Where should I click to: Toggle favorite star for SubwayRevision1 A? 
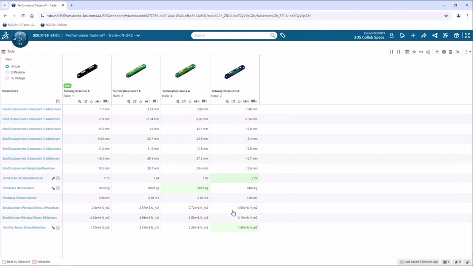tap(140, 101)
